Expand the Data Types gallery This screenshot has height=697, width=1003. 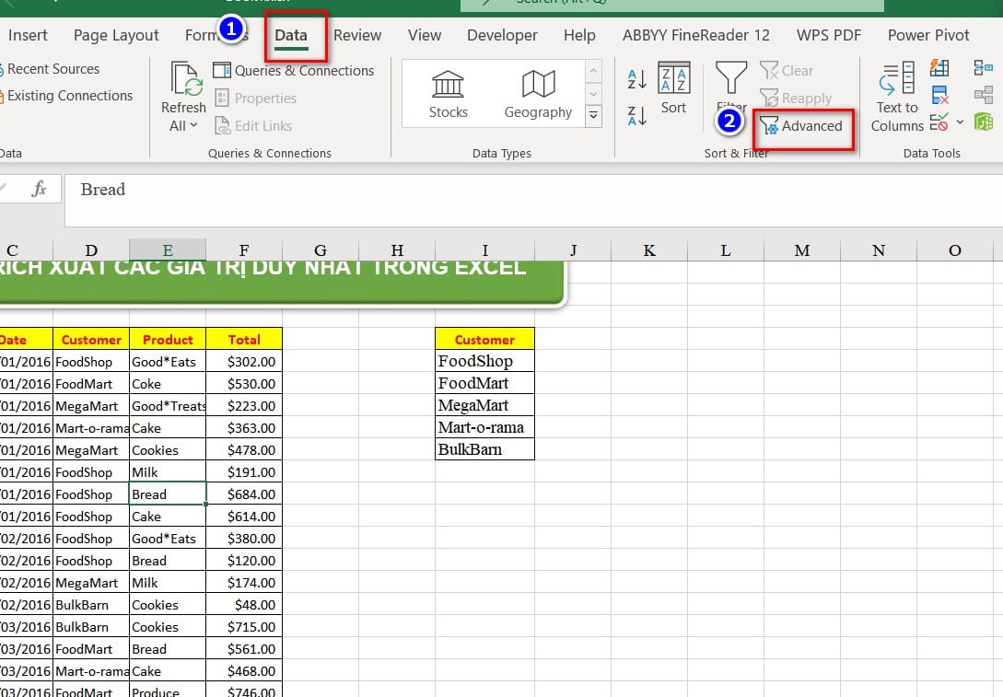click(593, 116)
